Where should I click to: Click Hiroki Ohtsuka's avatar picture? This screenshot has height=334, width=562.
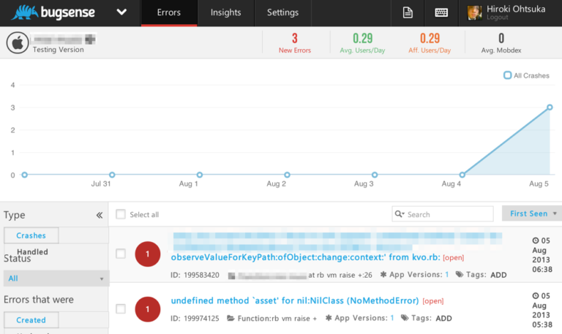[475, 12]
